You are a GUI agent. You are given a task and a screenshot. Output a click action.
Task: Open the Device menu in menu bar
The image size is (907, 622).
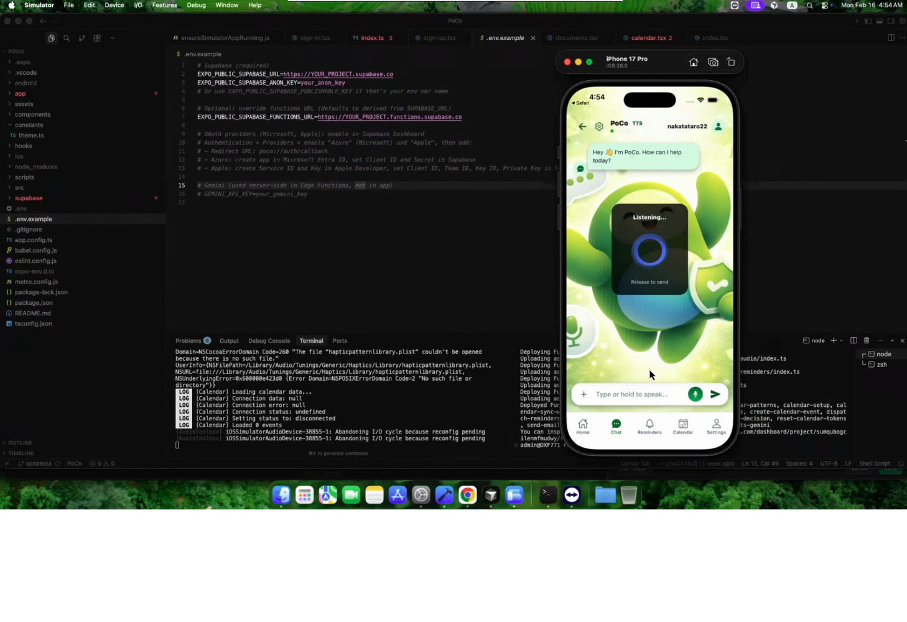(x=114, y=5)
